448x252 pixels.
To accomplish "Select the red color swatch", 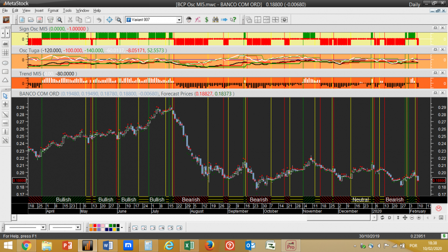I will (95, 226).
